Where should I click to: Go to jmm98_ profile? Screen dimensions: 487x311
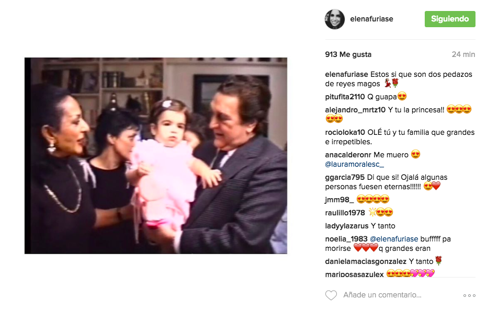339,200
